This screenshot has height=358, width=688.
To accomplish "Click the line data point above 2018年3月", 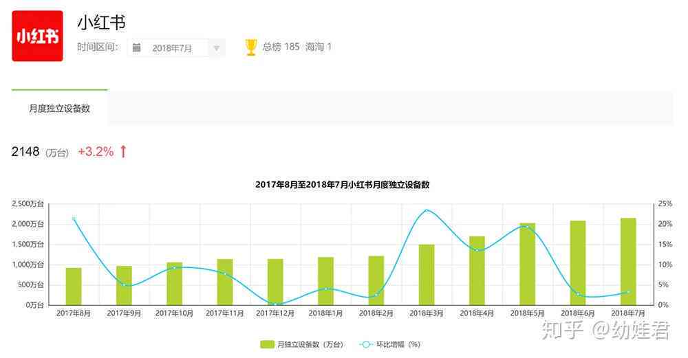I will [427, 210].
